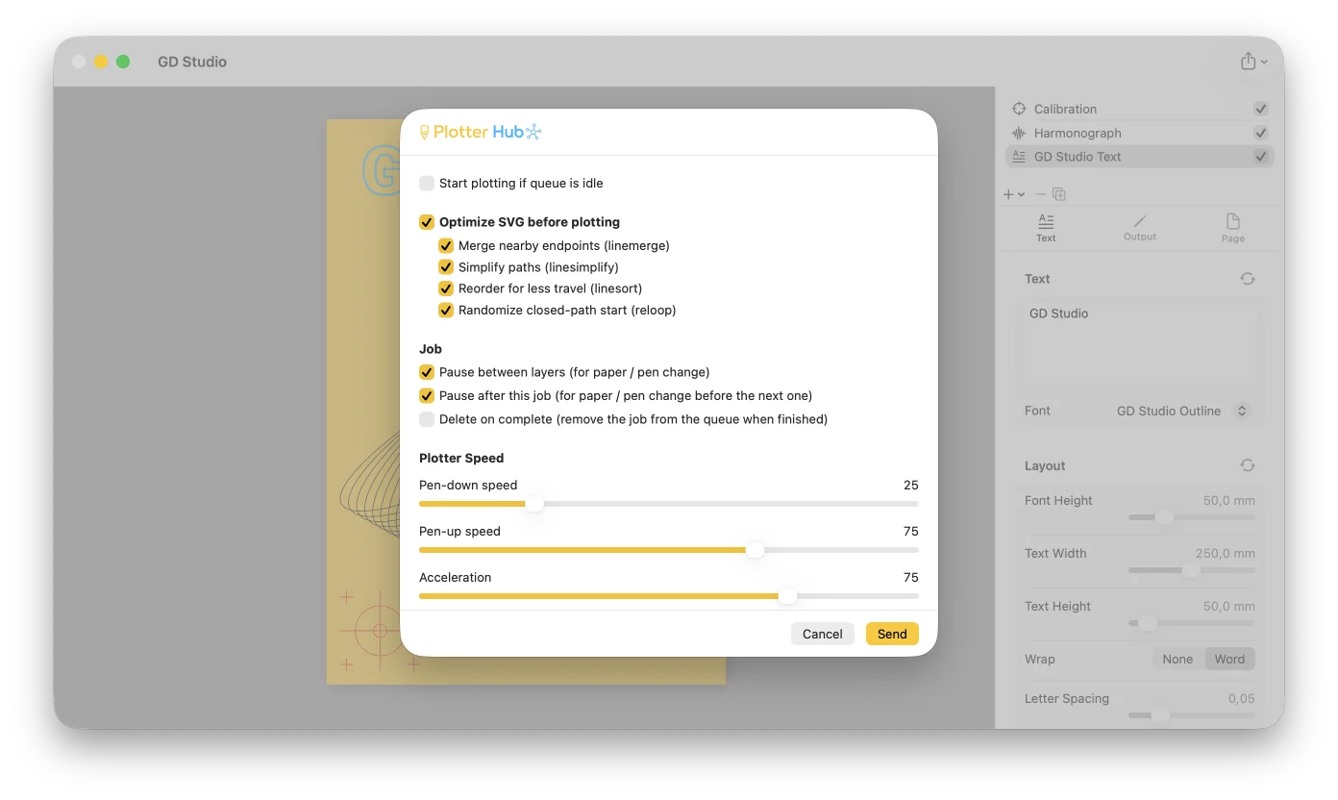Click the Plotter Hub network icon
Screen dimensions: 1338x800
[x=533, y=132]
